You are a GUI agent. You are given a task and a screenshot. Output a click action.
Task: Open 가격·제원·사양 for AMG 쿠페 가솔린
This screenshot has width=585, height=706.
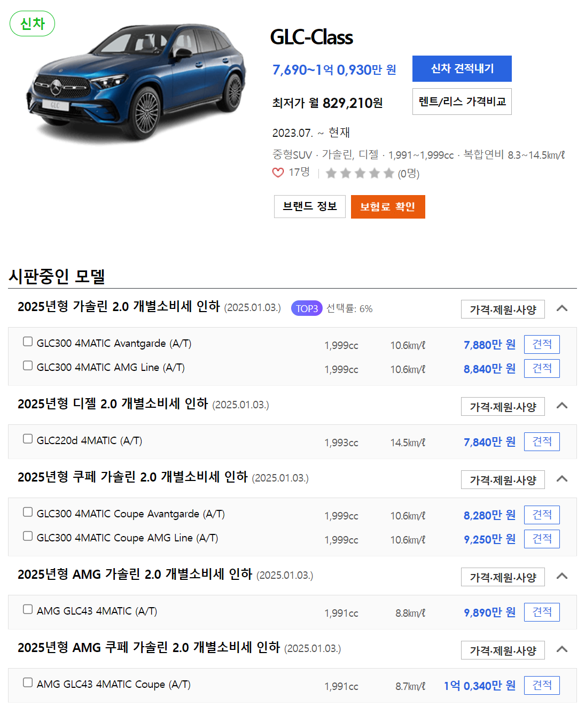click(x=503, y=650)
